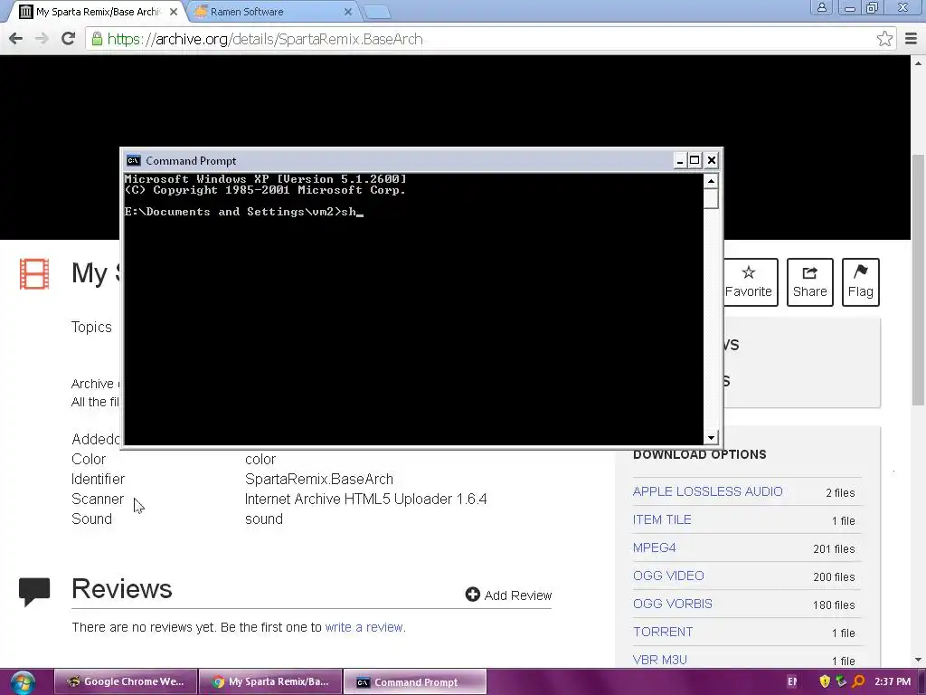Click browser page scrollbar down arrow

coord(918,660)
